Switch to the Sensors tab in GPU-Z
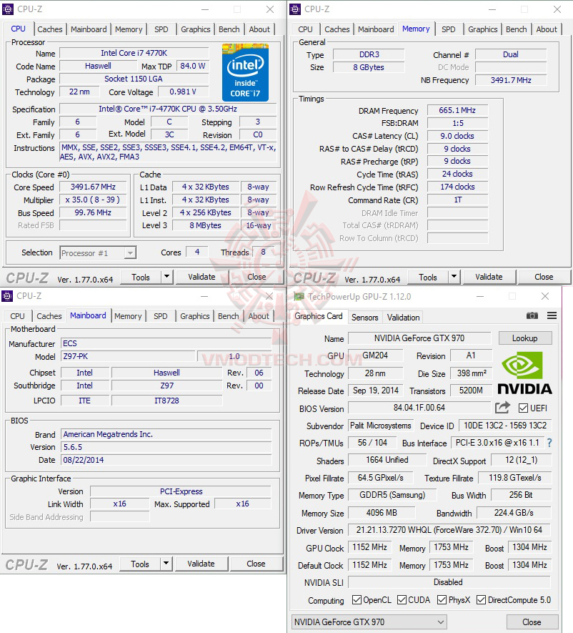The image size is (573, 633). [x=364, y=317]
